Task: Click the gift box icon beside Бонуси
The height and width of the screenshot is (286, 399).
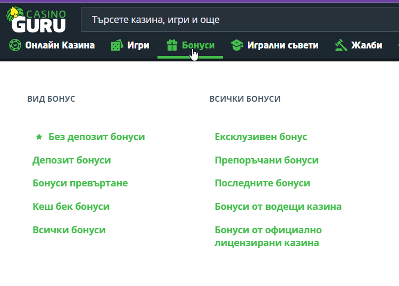Action: (172, 45)
